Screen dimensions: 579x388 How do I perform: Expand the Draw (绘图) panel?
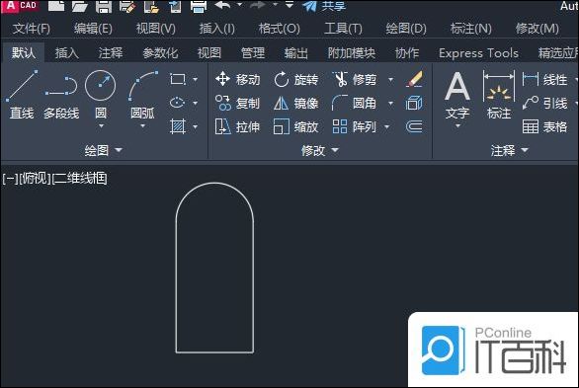[103, 150]
